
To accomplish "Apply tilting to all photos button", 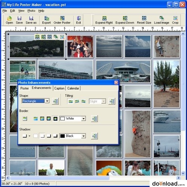I will pyautogui.click(x=112, y=101).
